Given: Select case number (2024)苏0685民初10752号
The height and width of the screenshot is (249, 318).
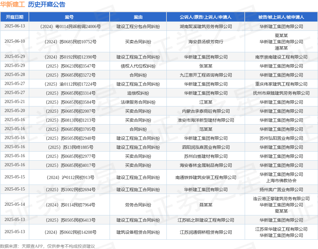Looking at the screenshot, I should pyautogui.click(x=69, y=42).
